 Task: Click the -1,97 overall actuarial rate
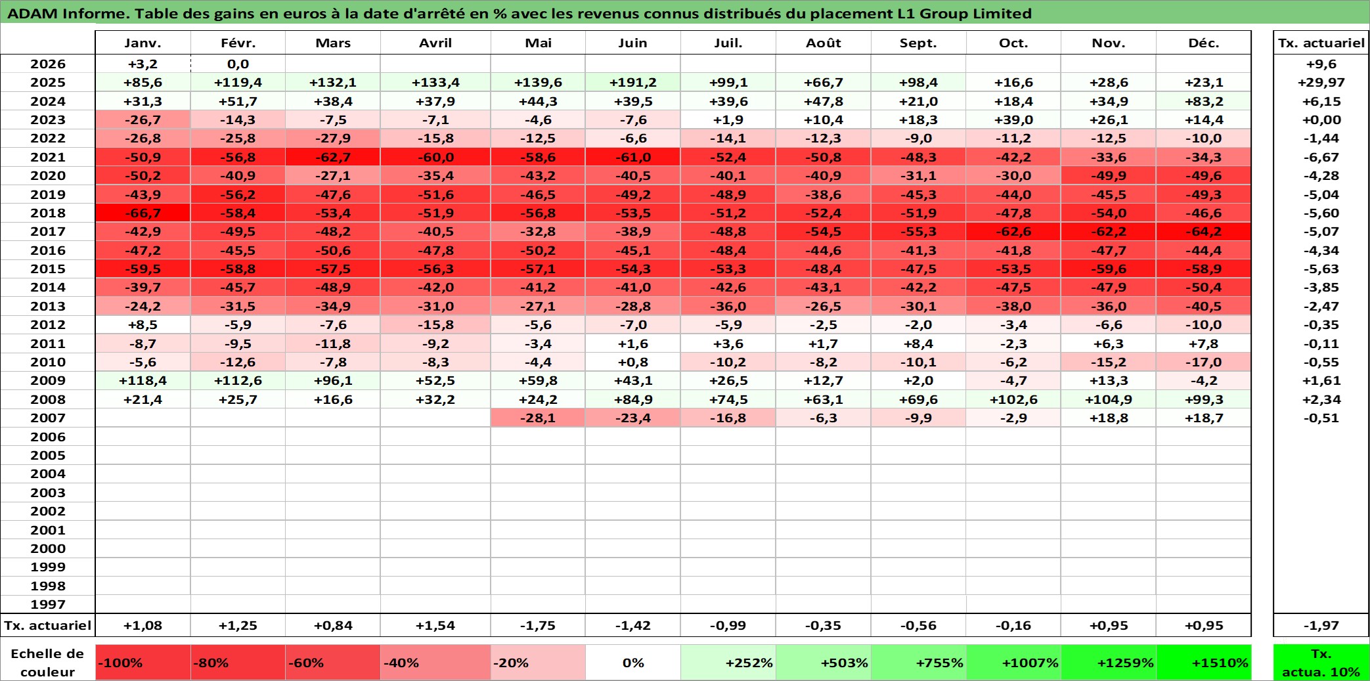pos(1321,625)
